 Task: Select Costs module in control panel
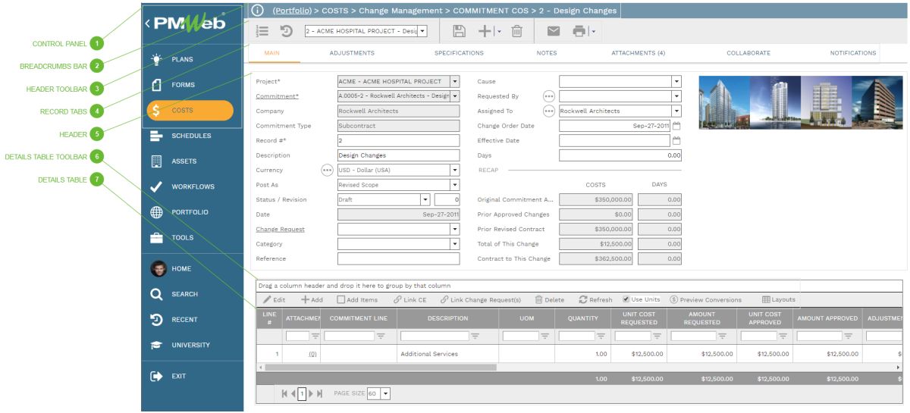pos(190,110)
